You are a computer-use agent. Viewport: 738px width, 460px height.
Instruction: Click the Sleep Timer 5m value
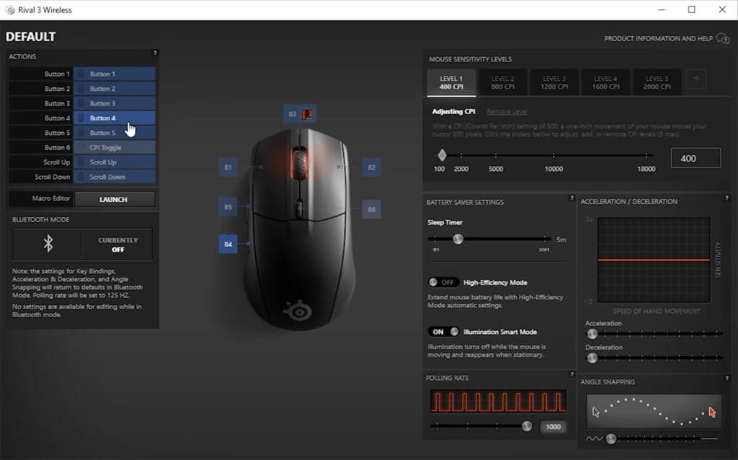tap(561, 239)
